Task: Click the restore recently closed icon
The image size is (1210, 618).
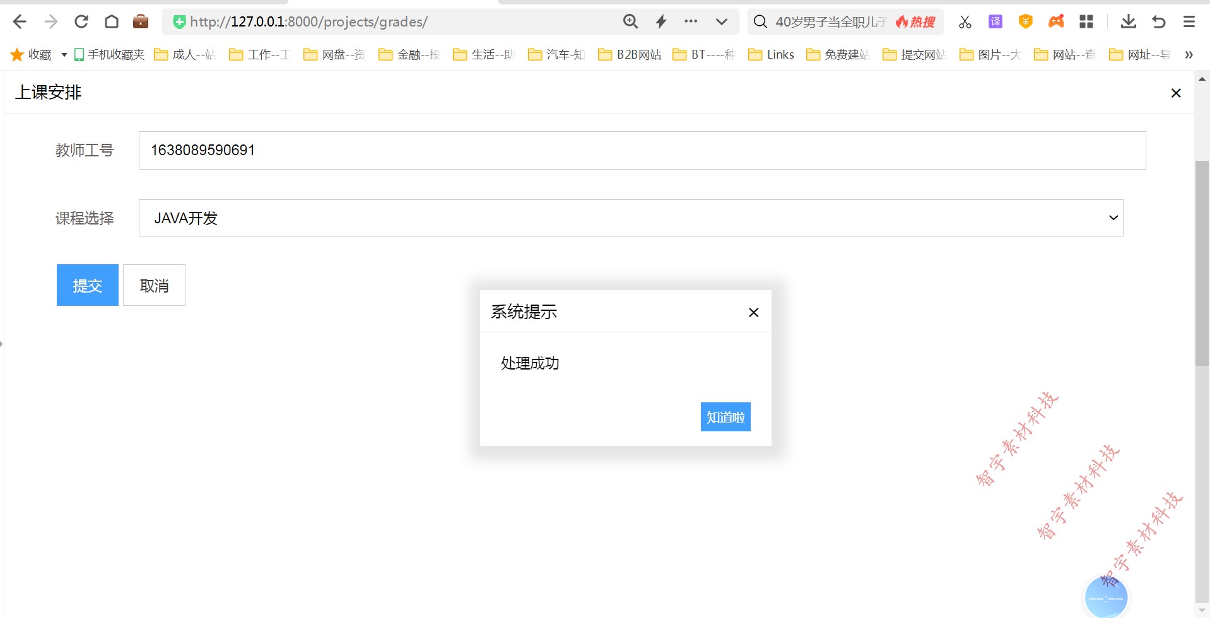Action: click(x=1159, y=21)
